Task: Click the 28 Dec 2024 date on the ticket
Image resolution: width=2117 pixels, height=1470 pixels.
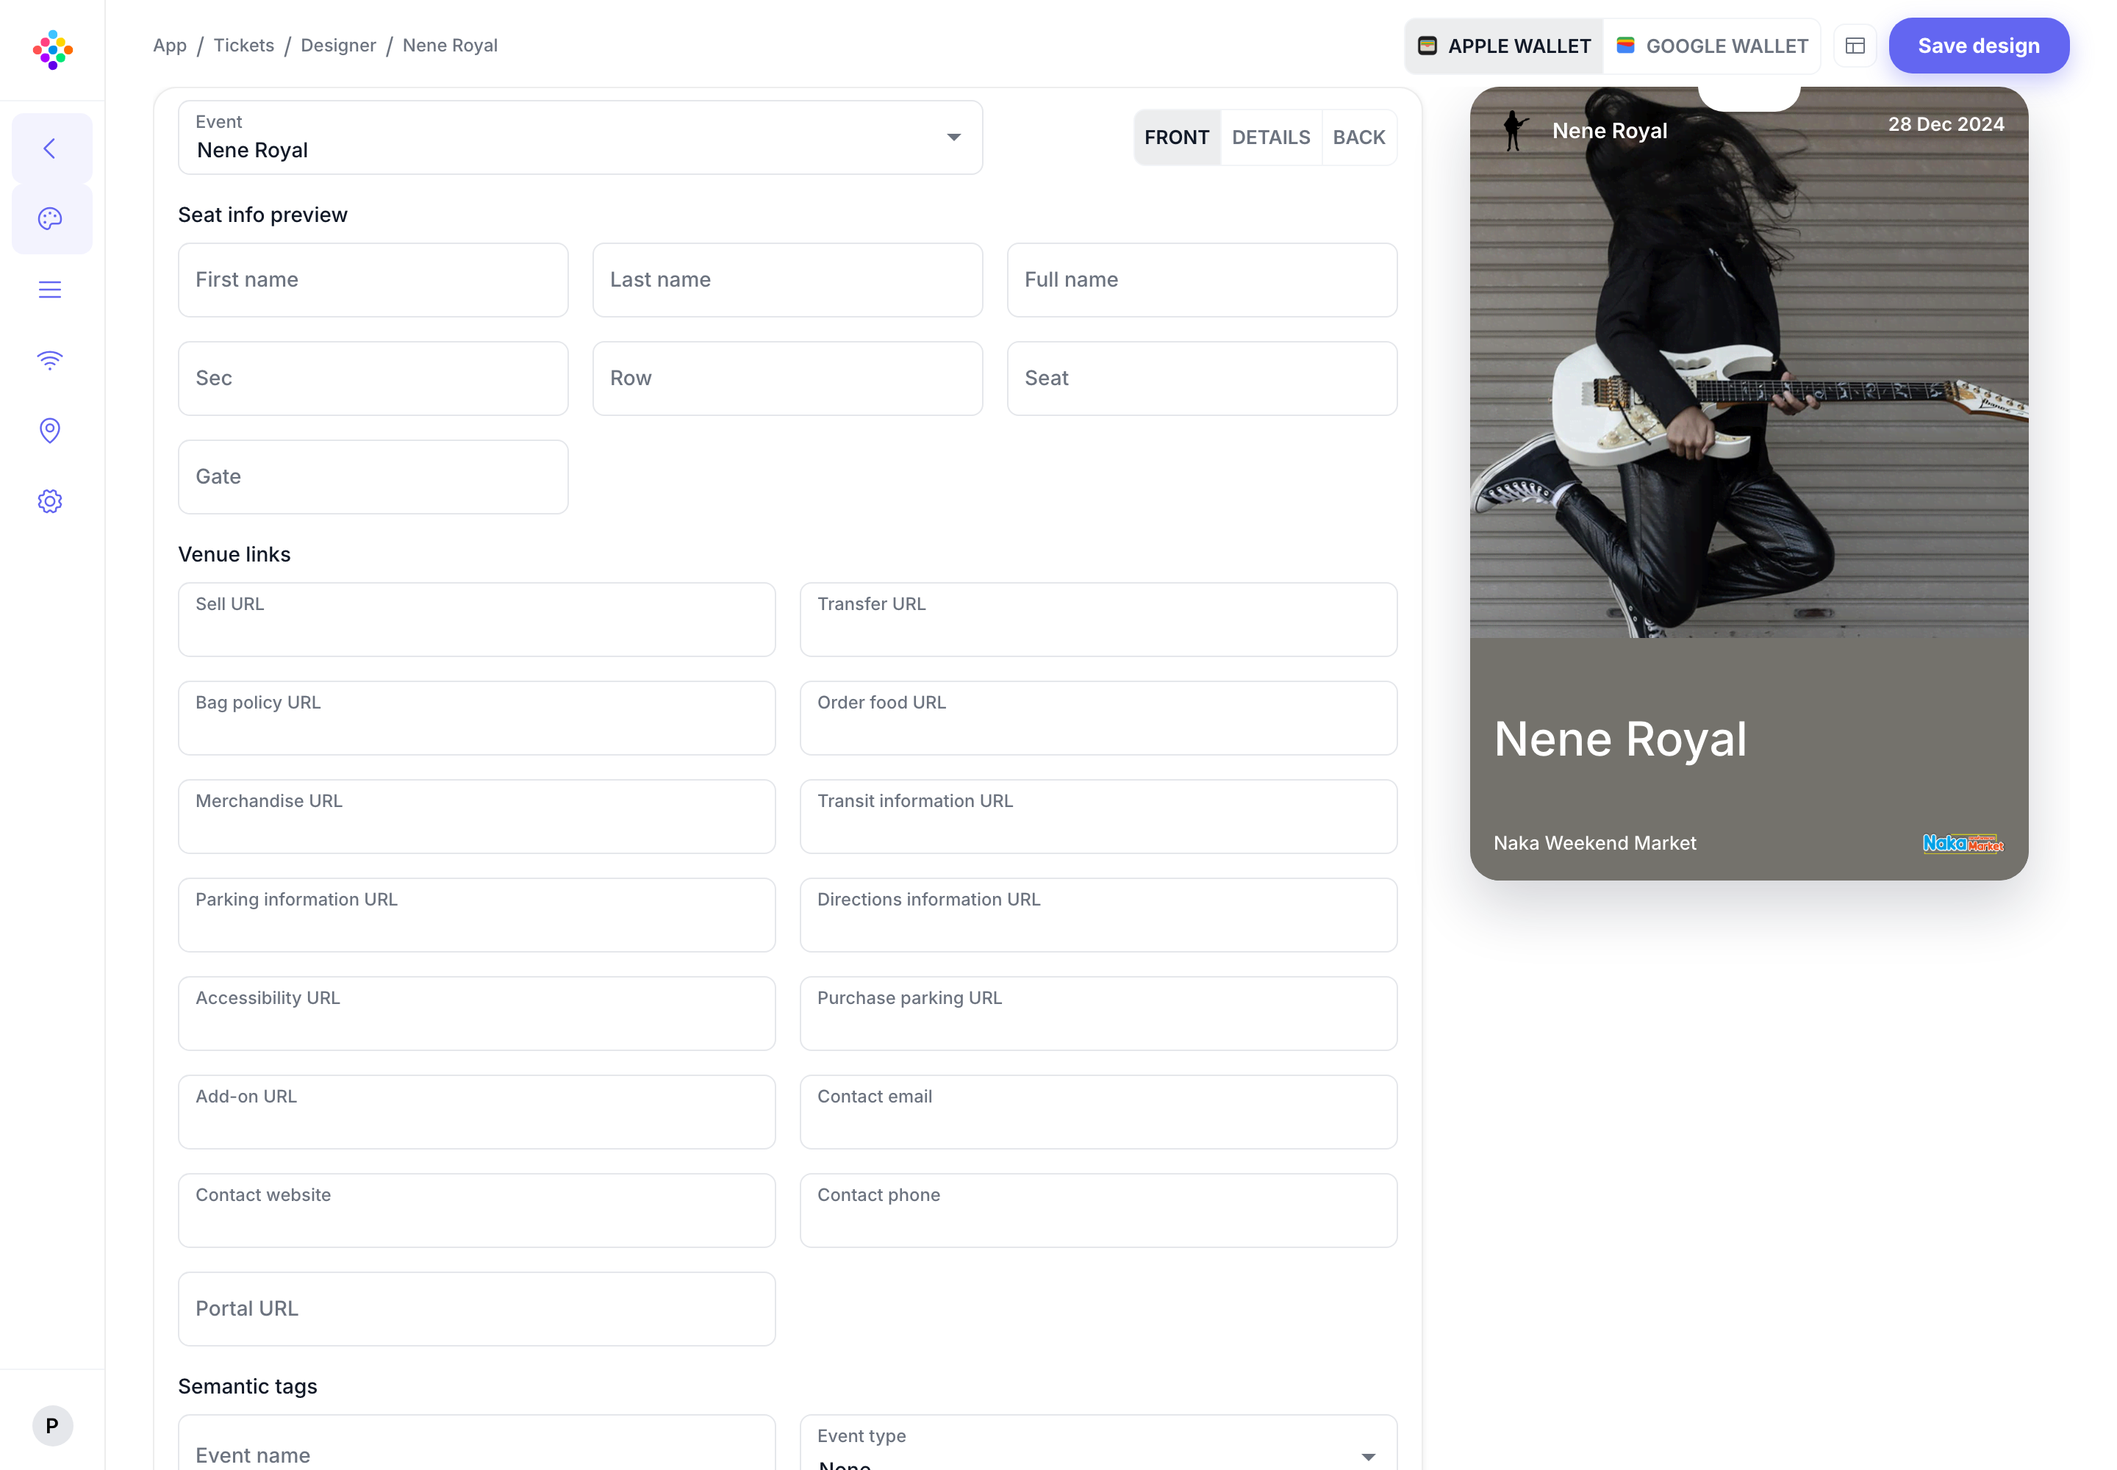Action: coord(1946,124)
